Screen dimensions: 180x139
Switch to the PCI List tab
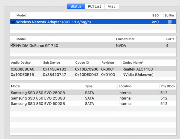tap(94, 6)
